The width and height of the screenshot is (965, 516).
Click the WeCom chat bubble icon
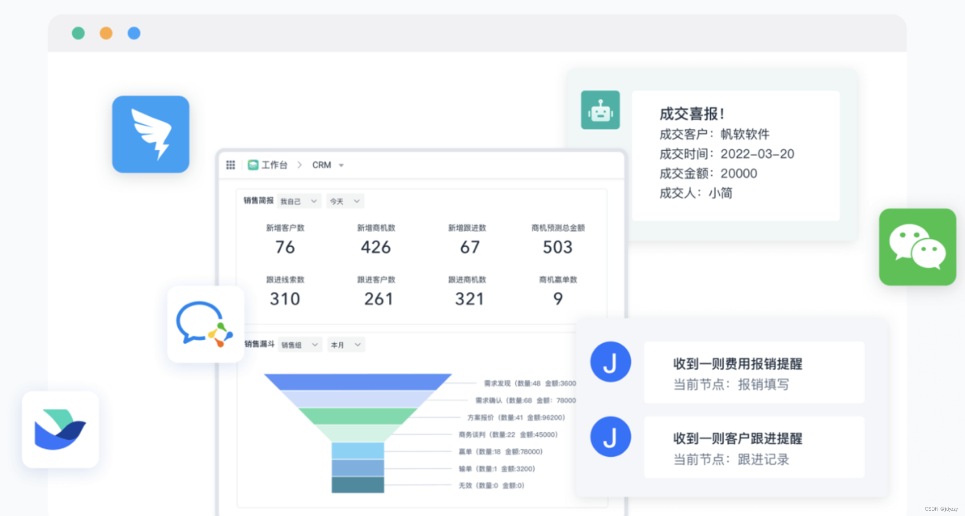point(205,324)
